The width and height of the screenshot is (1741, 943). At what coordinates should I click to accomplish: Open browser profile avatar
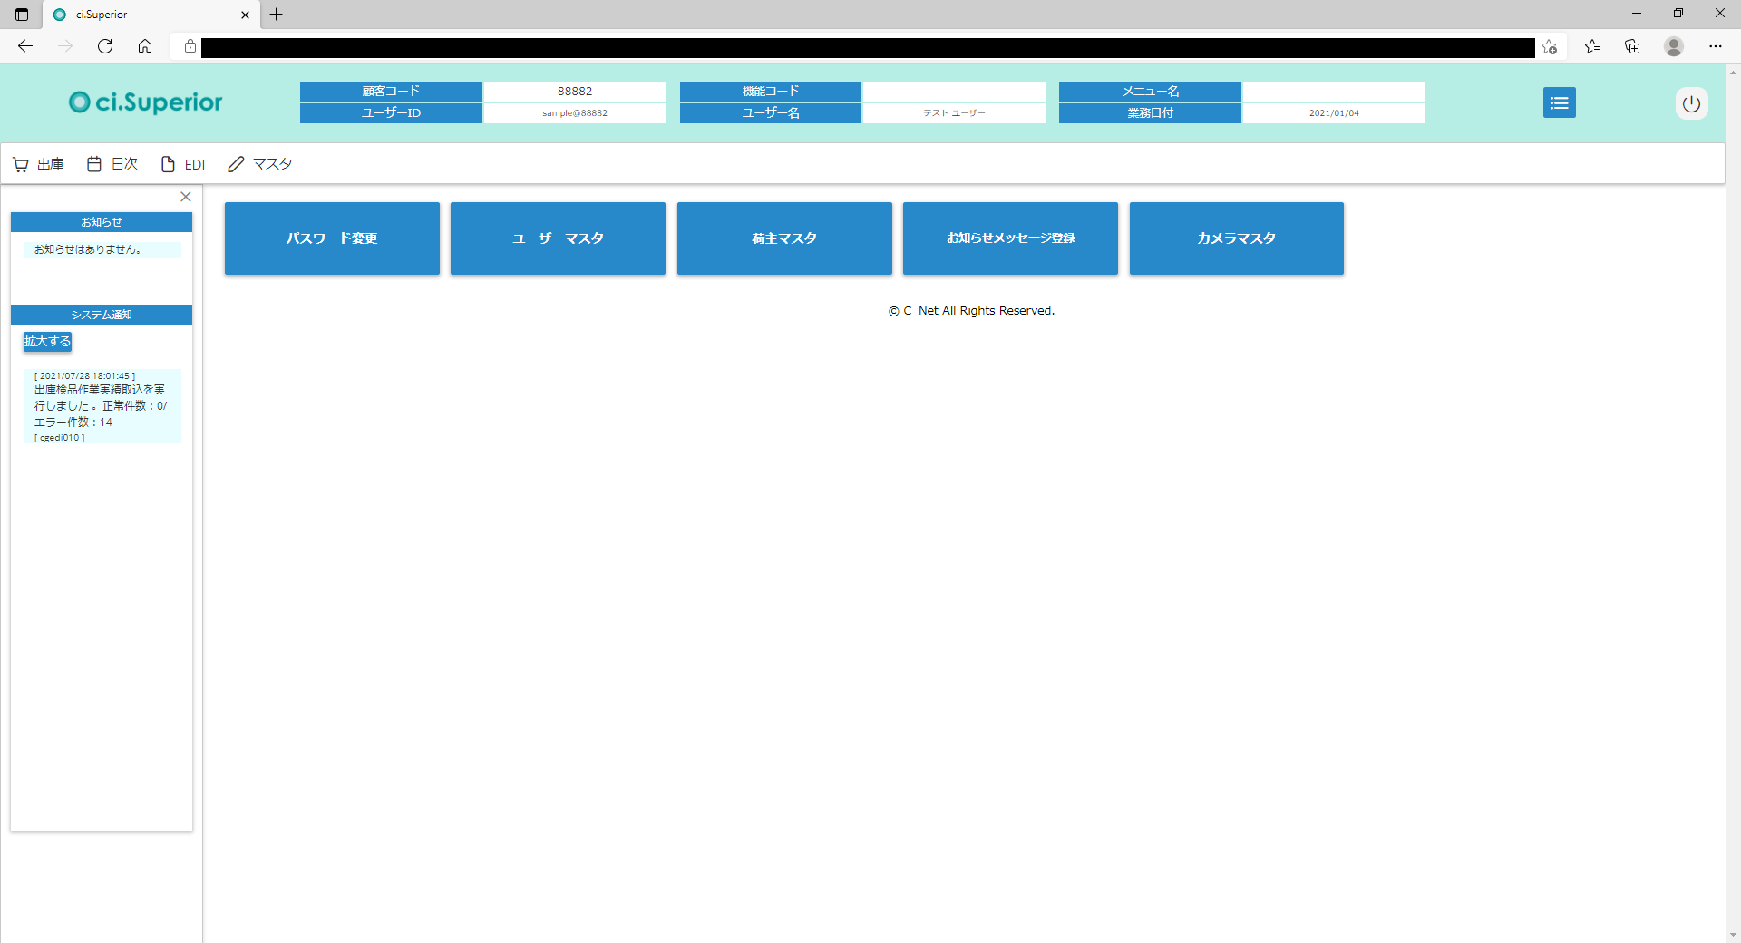click(x=1674, y=46)
